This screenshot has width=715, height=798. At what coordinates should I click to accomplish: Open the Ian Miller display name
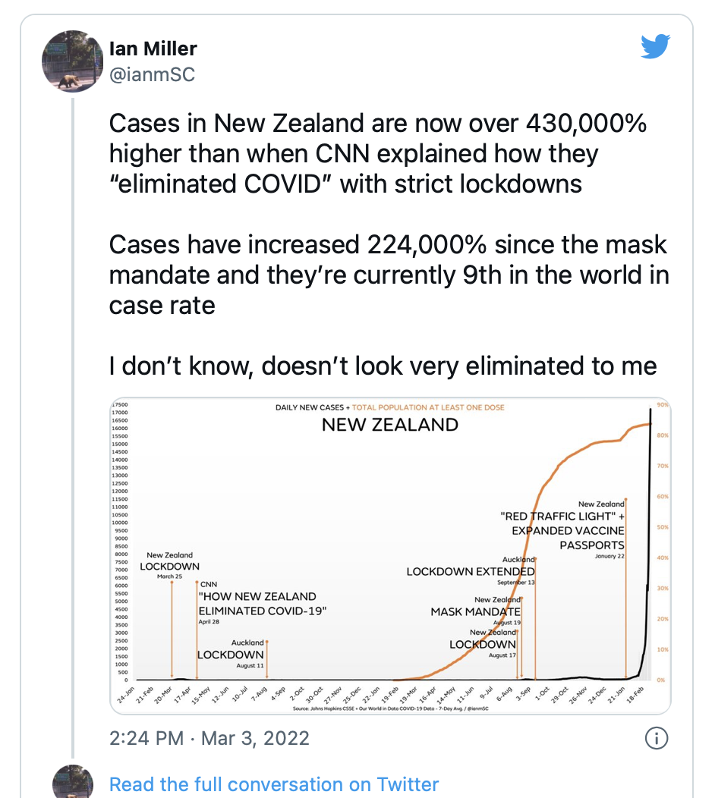(x=153, y=49)
